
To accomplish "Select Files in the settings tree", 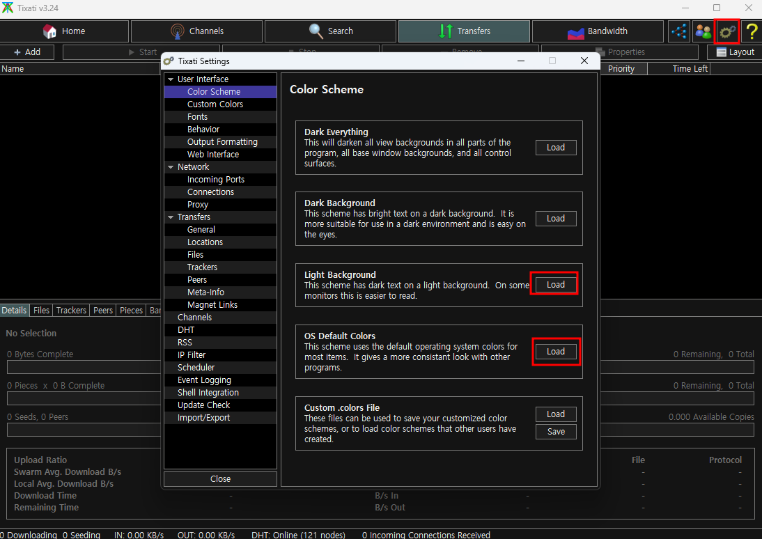I will (x=220, y=255).
